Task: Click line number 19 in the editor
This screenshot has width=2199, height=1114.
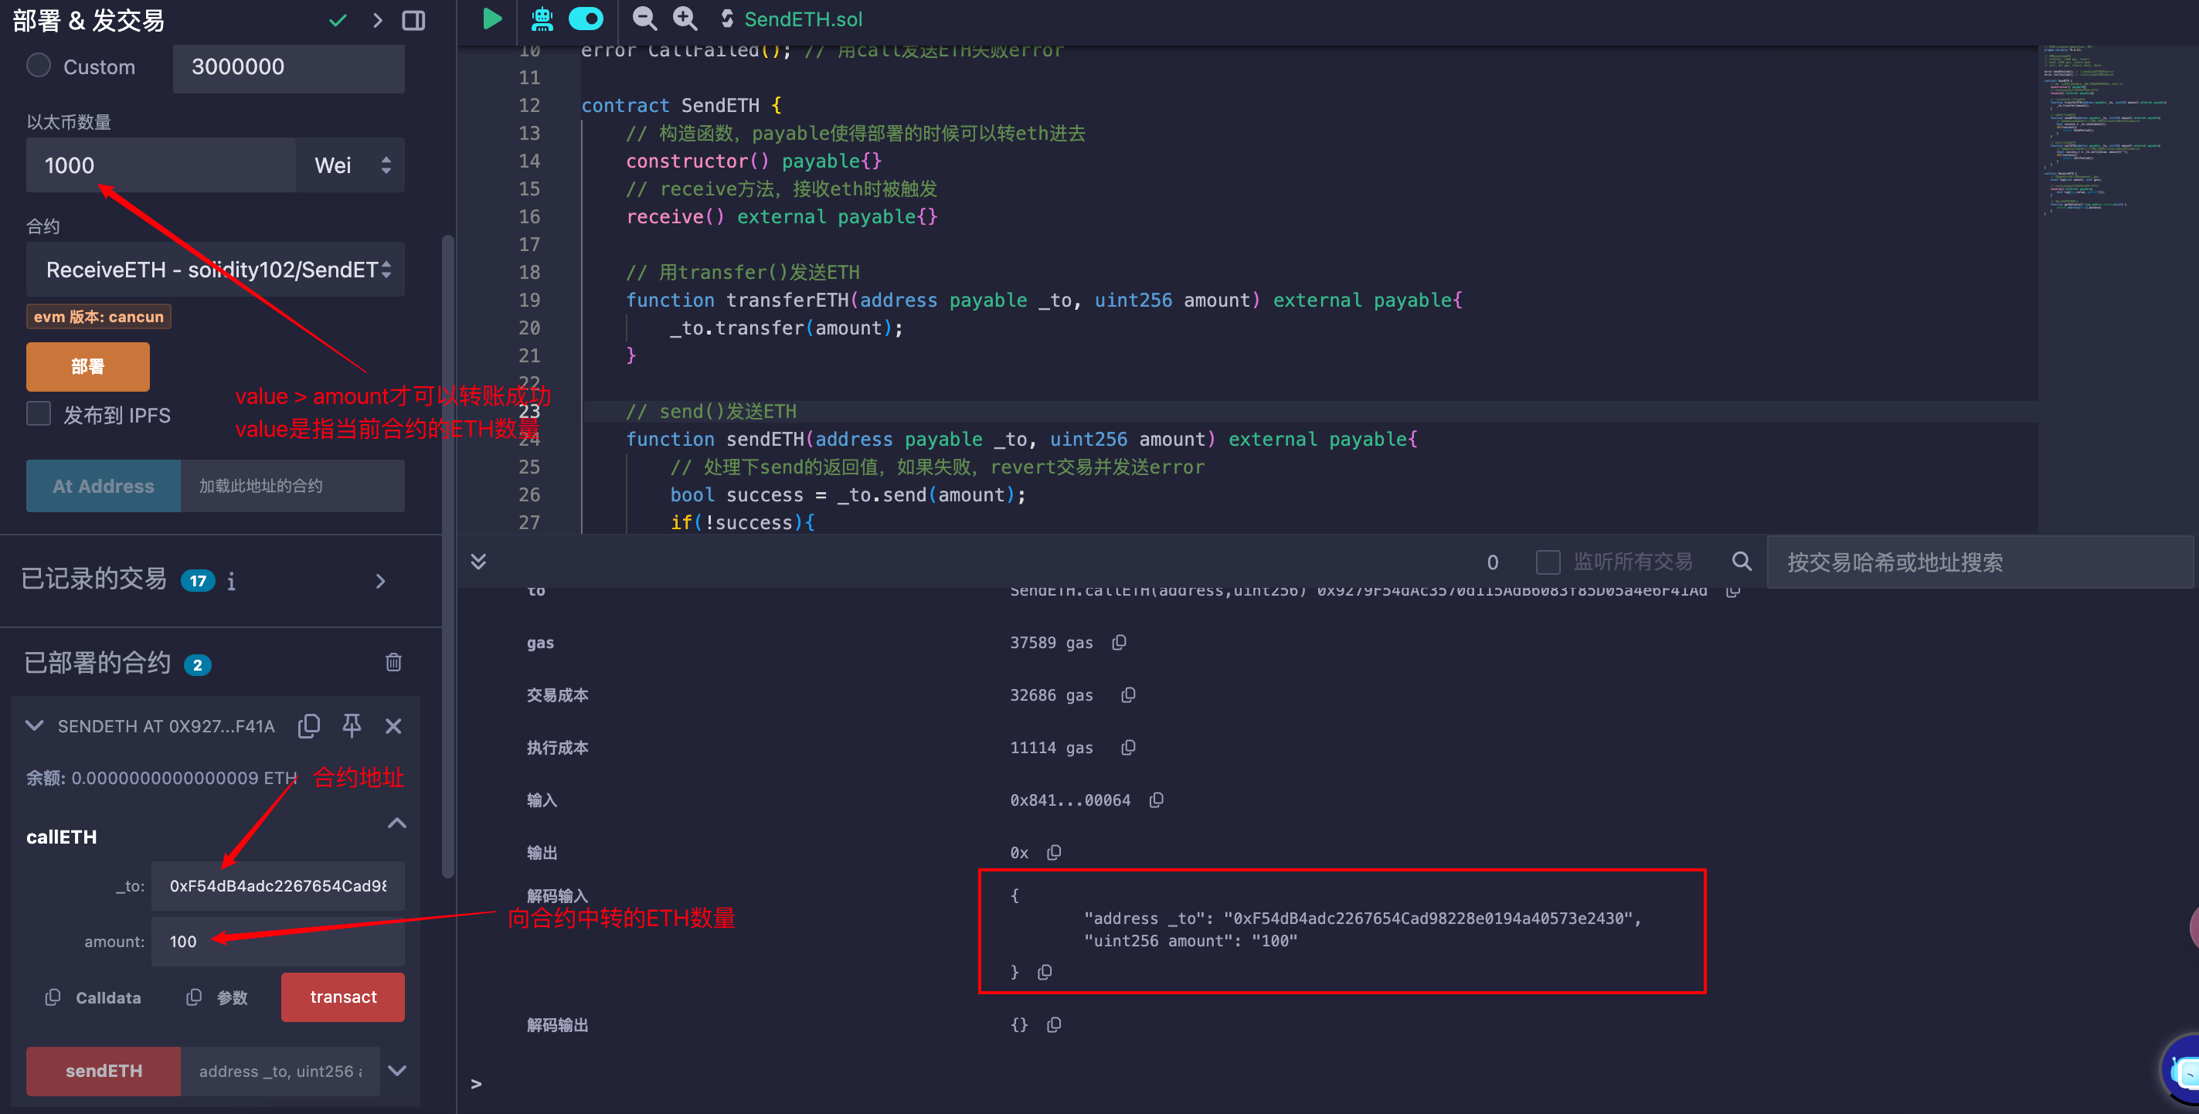Action: click(529, 300)
